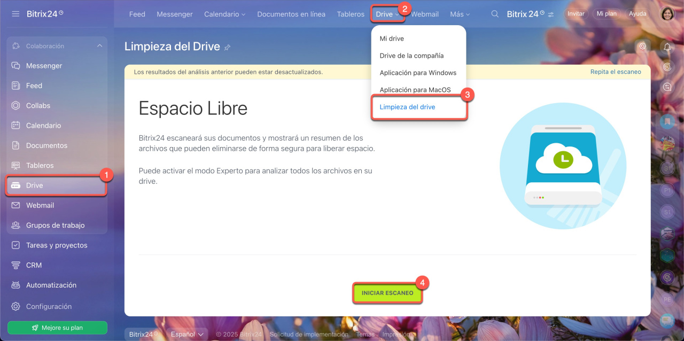
Task: Click the Calendario sidebar icon
Action: click(15, 126)
